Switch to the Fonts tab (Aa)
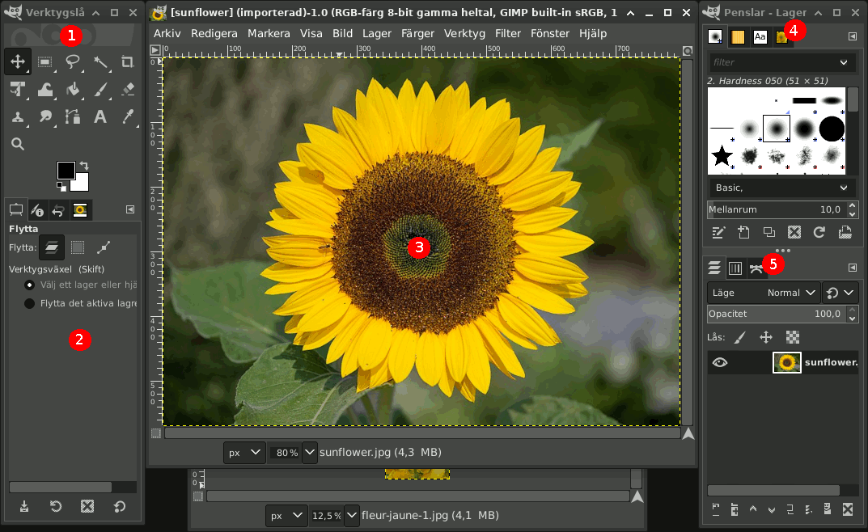868x532 pixels. (x=760, y=36)
